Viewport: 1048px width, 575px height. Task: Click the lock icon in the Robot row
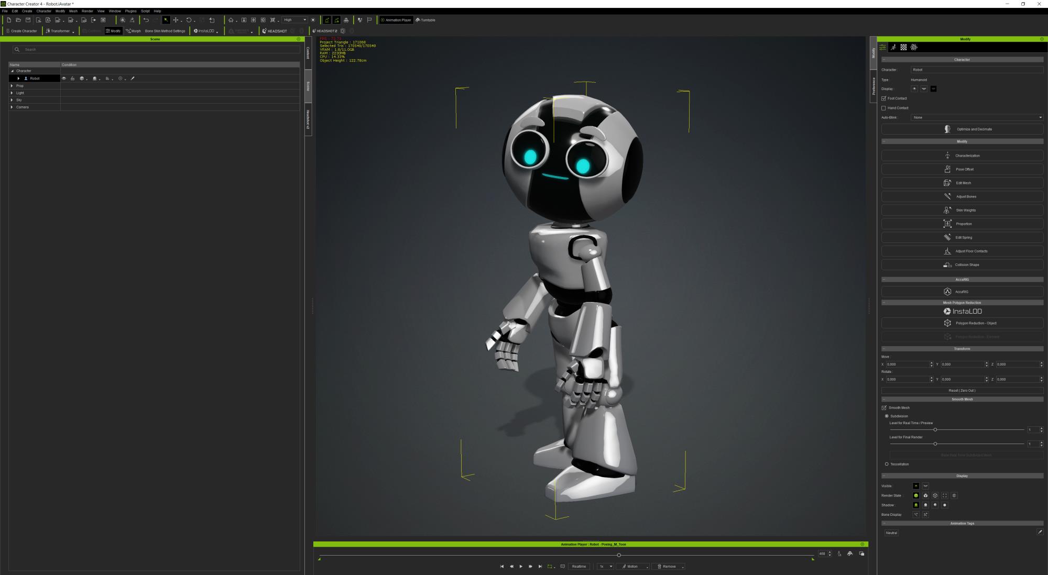pyautogui.click(x=72, y=79)
